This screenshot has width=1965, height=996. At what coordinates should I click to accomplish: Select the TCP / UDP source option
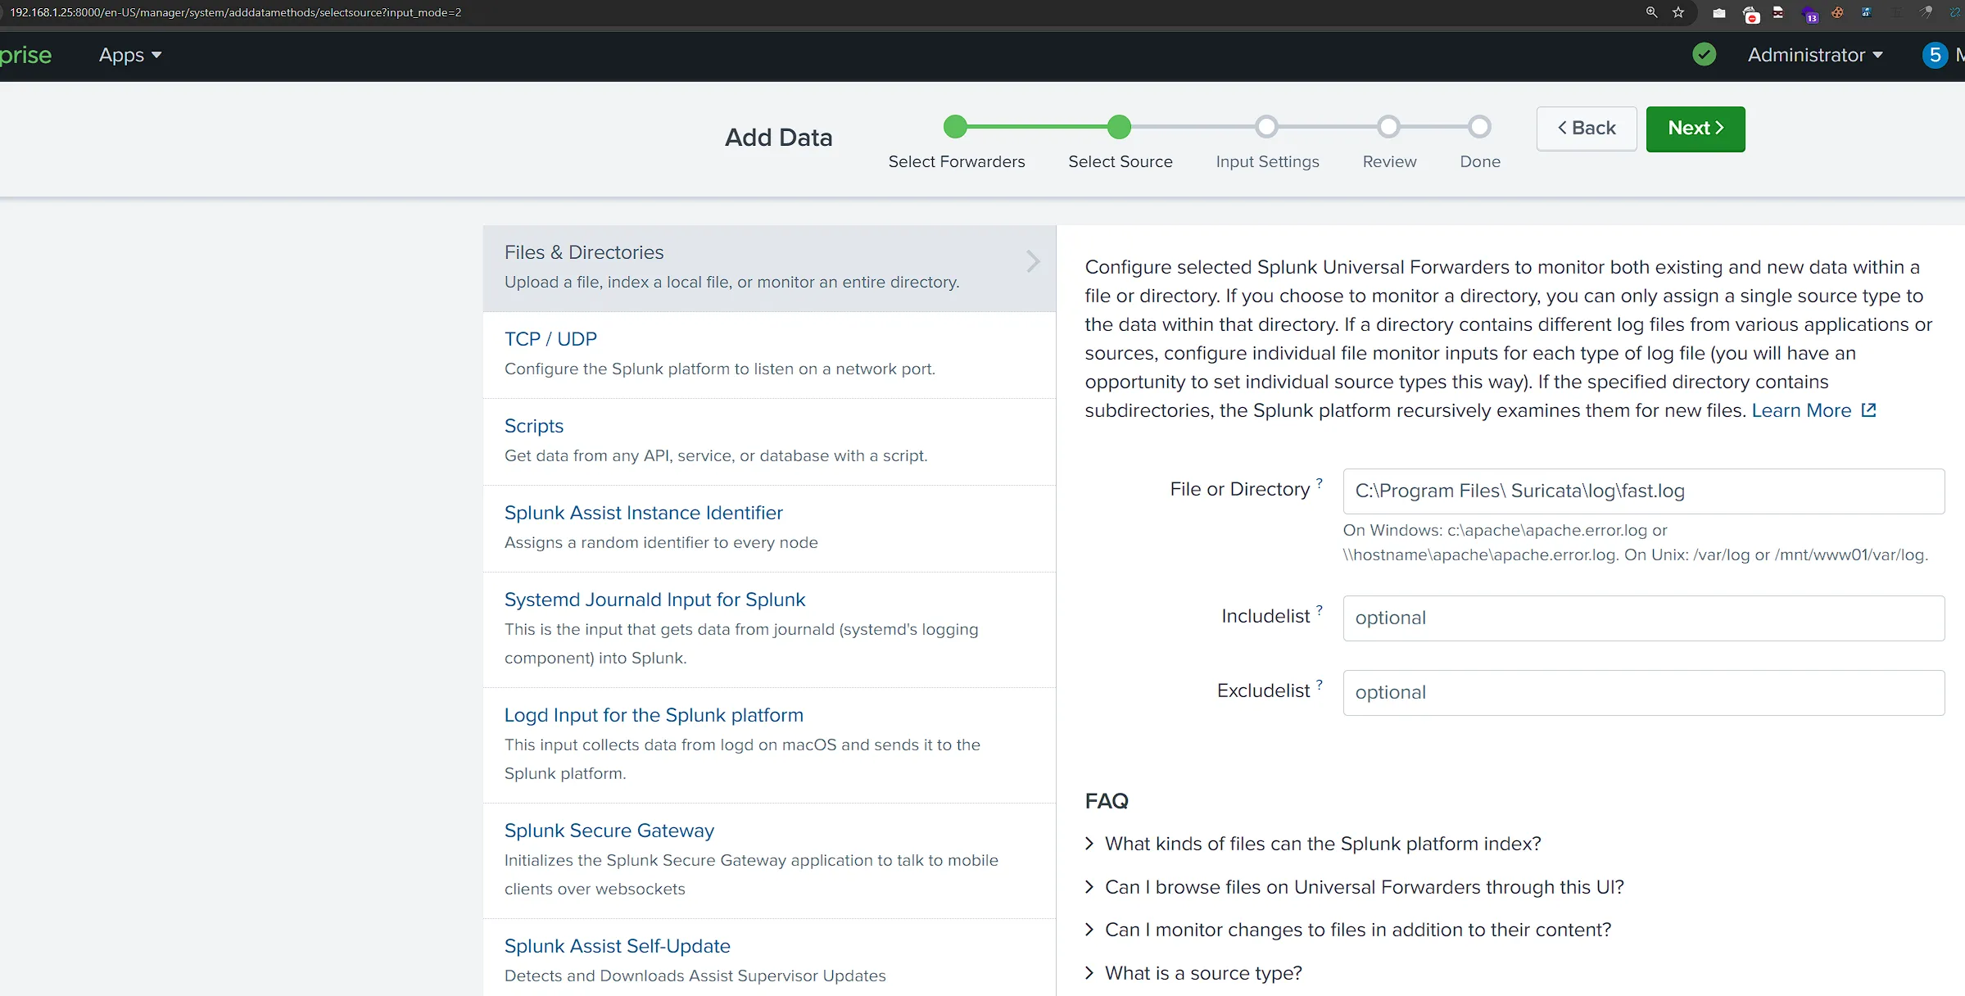coord(550,339)
